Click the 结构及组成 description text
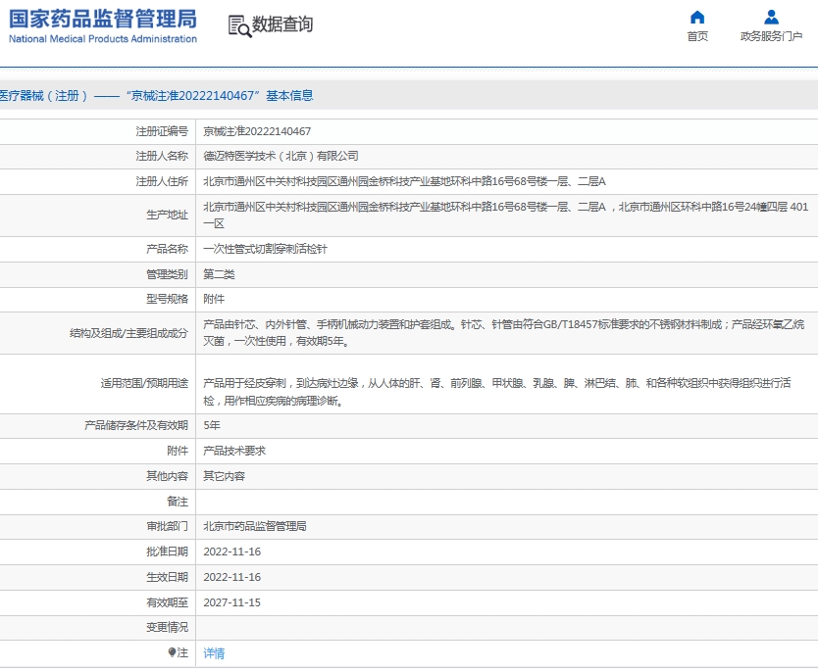The width and height of the screenshot is (818, 672). (503, 333)
